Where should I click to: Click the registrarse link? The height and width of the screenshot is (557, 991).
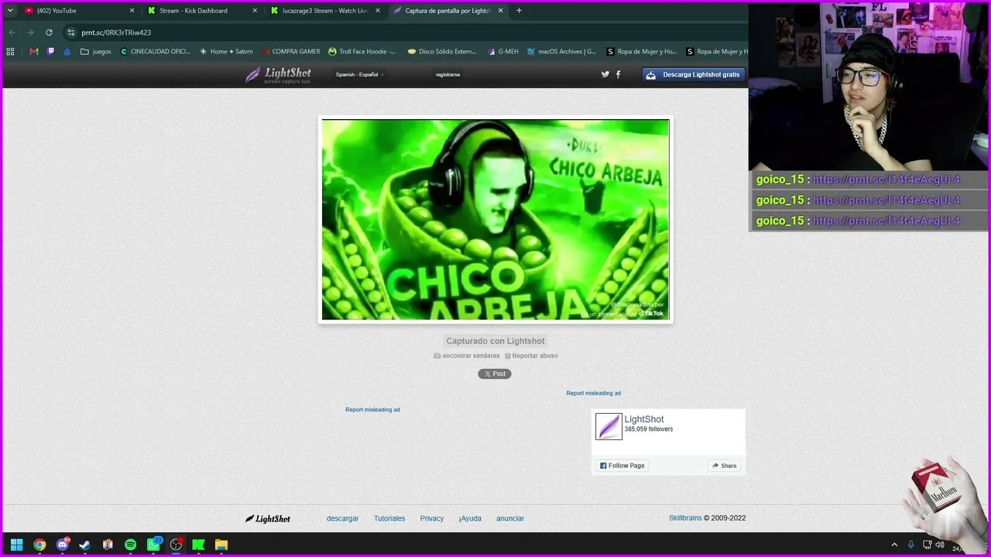(x=447, y=74)
